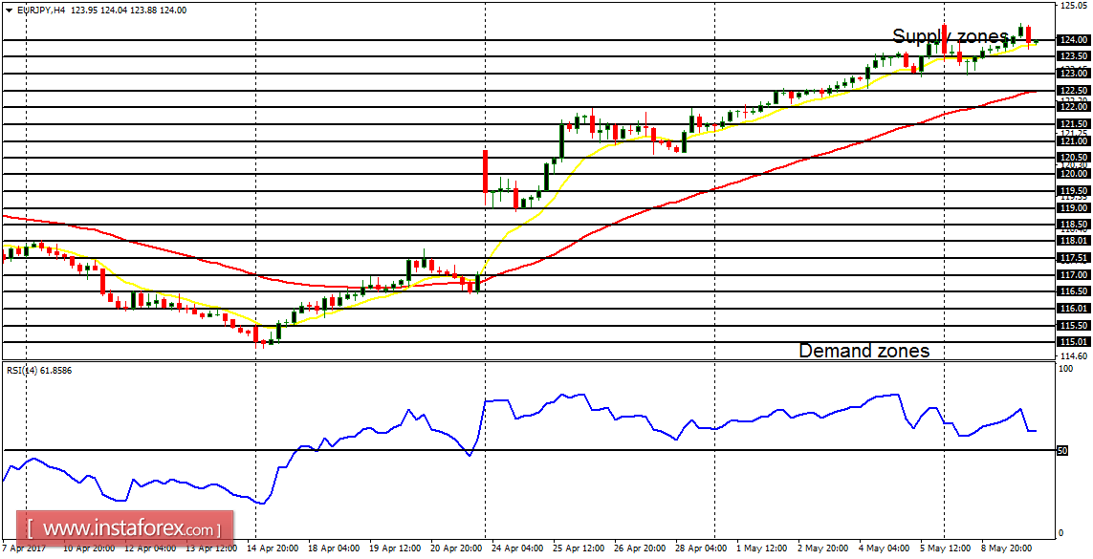Click the '28 Apr 04:00' time label

tap(703, 549)
